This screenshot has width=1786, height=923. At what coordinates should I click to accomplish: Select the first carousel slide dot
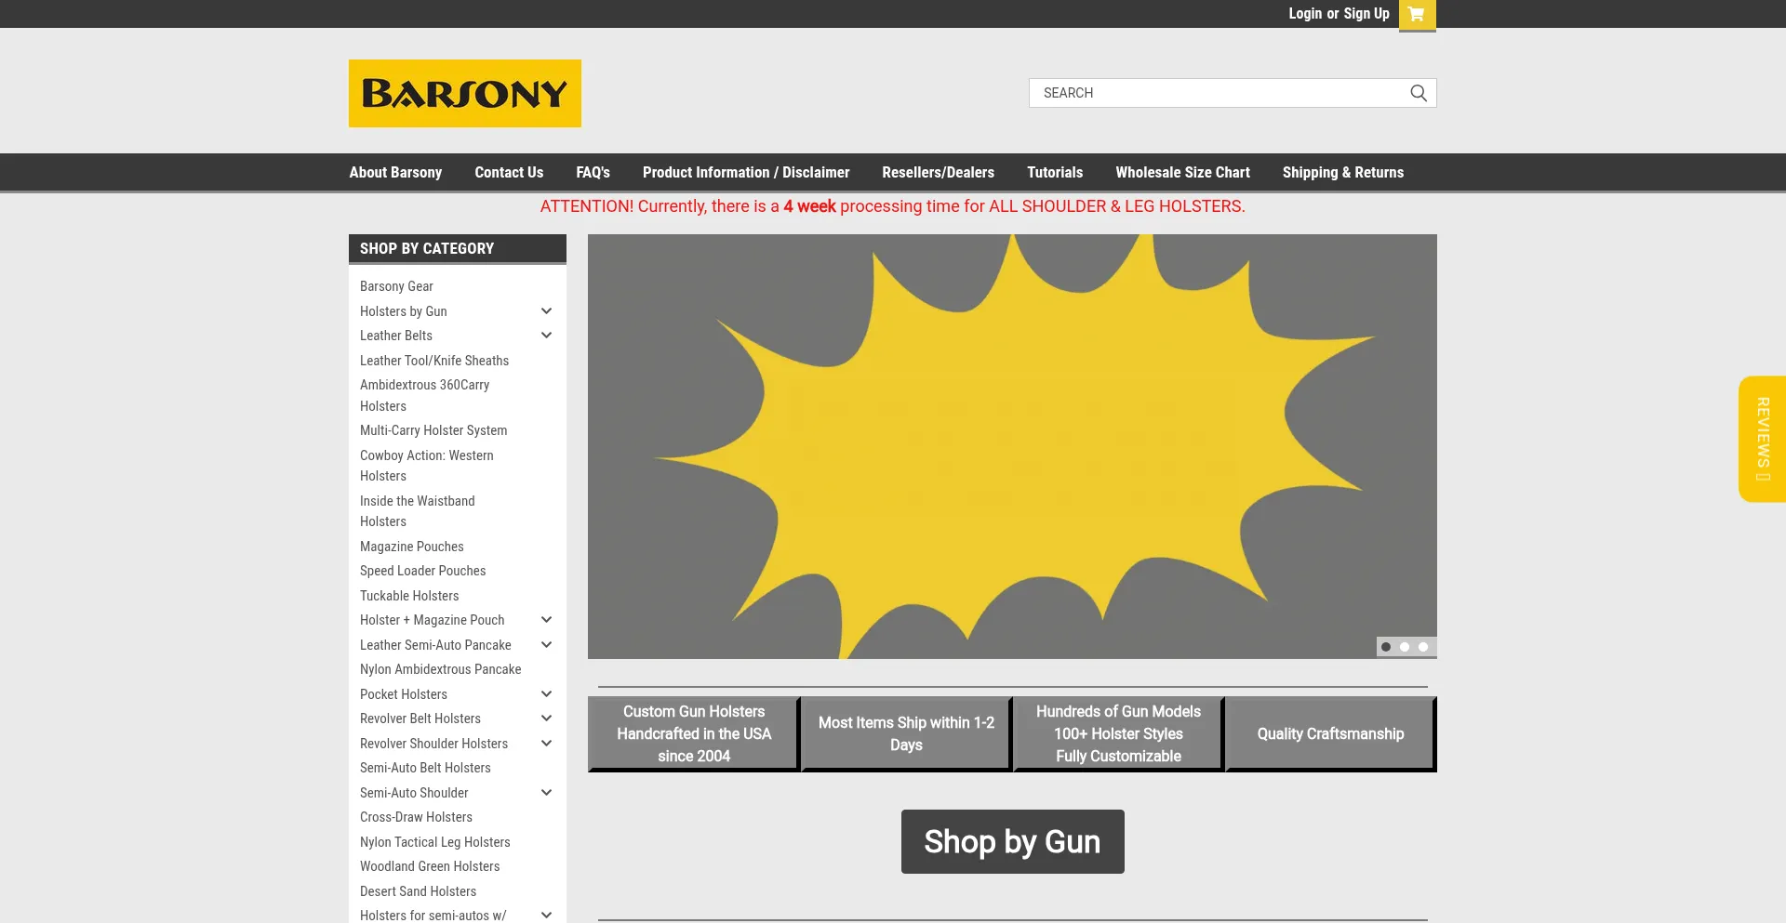click(1386, 647)
